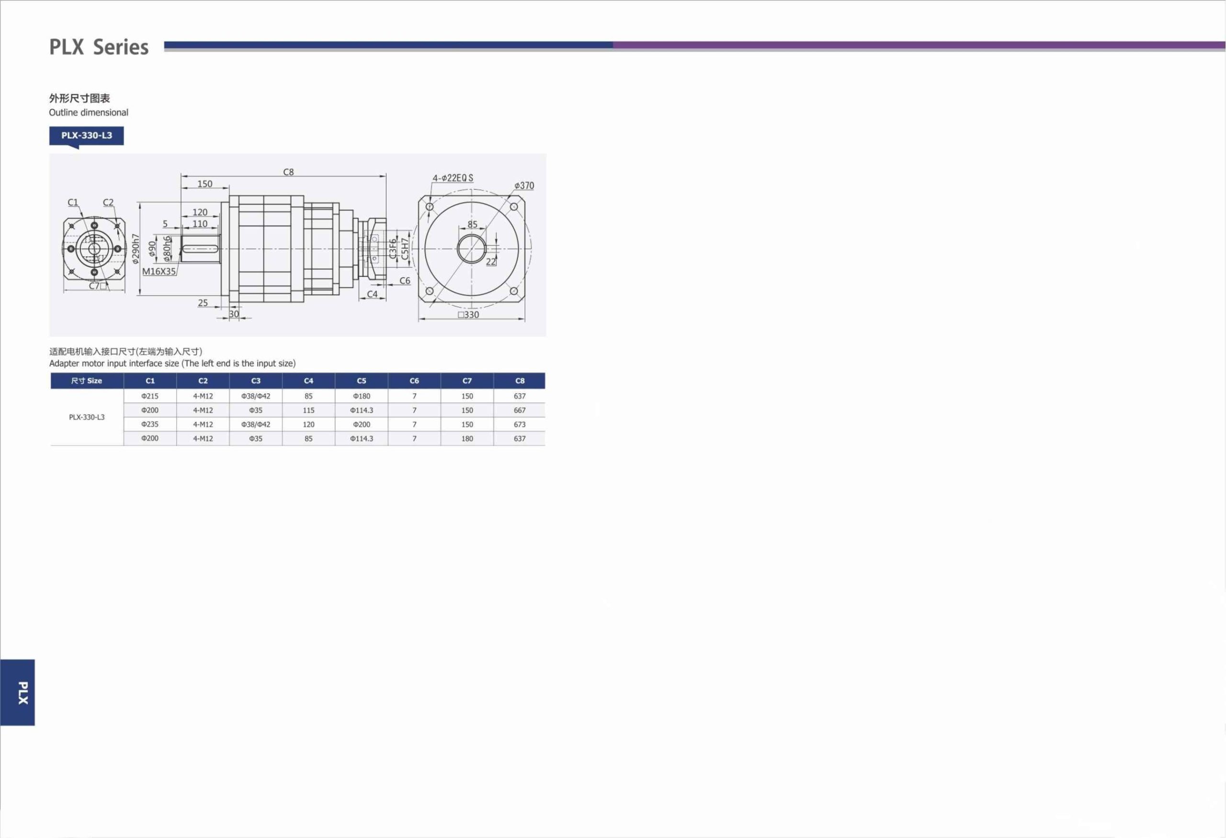The width and height of the screenshot is (1226, 838).
Task: Click the C3 column header in table
Action: 256,380
